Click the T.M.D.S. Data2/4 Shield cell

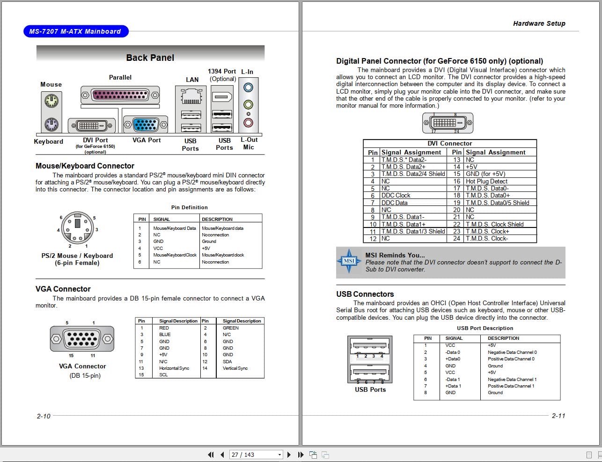click(x=413, y=174)
